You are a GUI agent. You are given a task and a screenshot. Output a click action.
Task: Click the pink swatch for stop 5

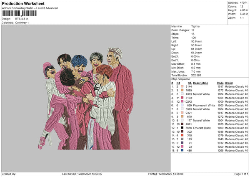click(182, 101)
